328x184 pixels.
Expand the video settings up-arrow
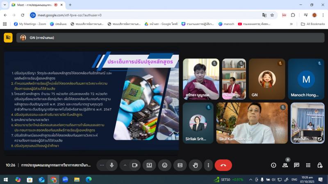[125, 165]
